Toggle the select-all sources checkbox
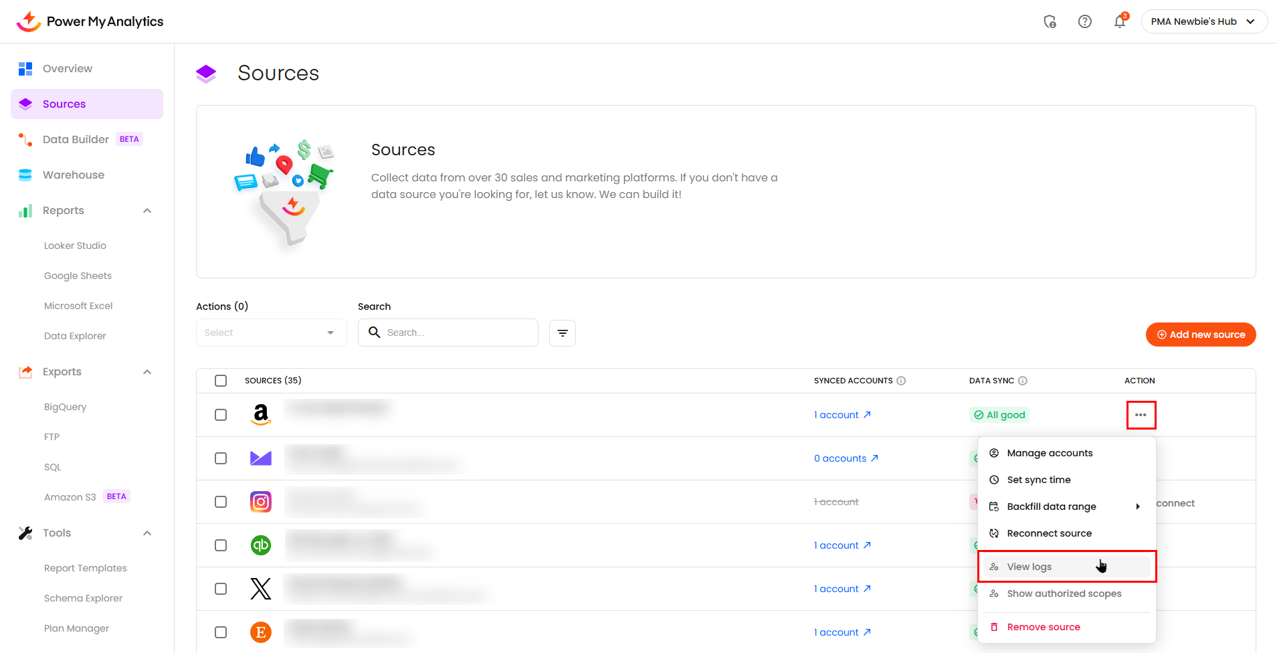This screenshot has width=1277, height=653. [x=221, y=381]
